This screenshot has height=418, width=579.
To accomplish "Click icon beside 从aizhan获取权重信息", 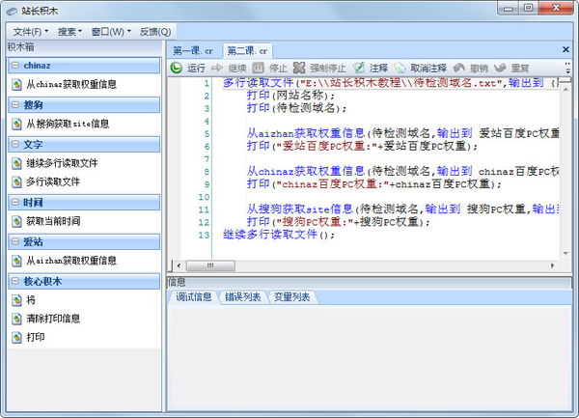I will [16, 261].
